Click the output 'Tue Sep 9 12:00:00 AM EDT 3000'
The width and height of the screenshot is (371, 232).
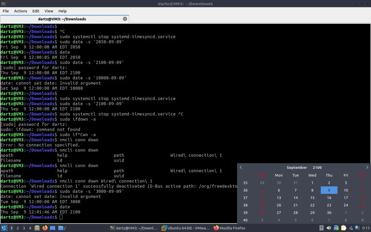pos(40,202)
